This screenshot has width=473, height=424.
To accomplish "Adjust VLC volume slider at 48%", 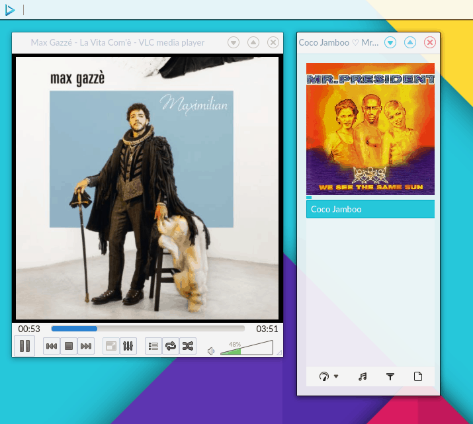I will 247,348.
